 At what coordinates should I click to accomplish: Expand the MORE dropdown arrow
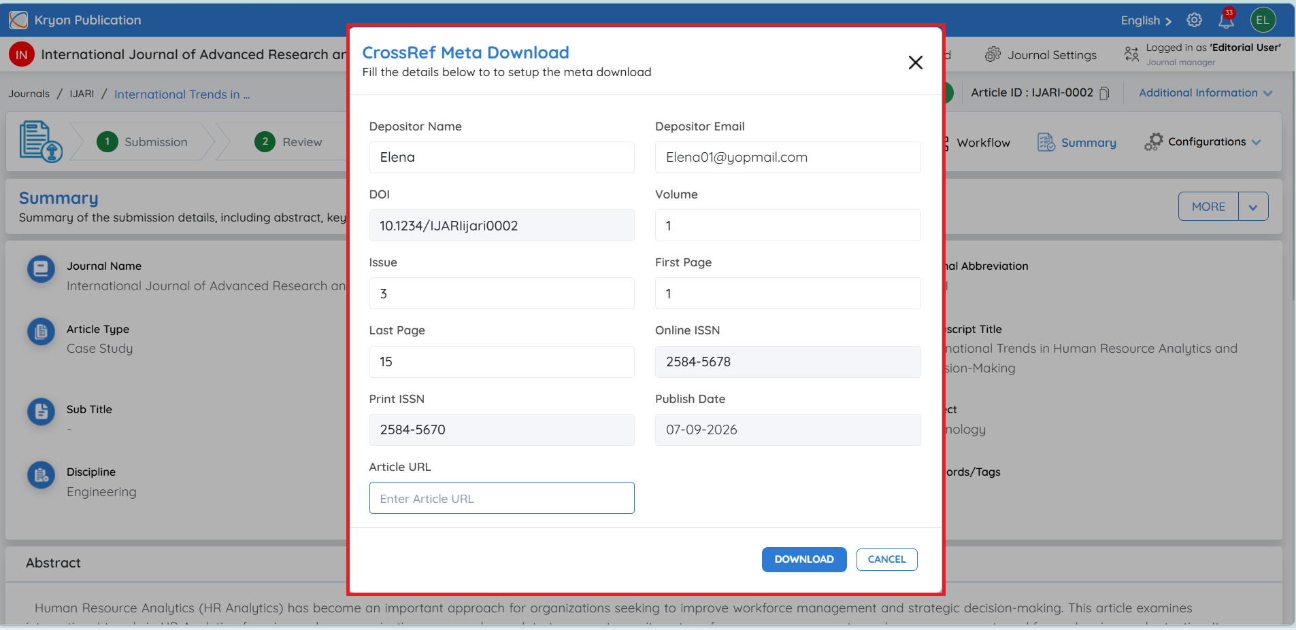click(1253, 207)
